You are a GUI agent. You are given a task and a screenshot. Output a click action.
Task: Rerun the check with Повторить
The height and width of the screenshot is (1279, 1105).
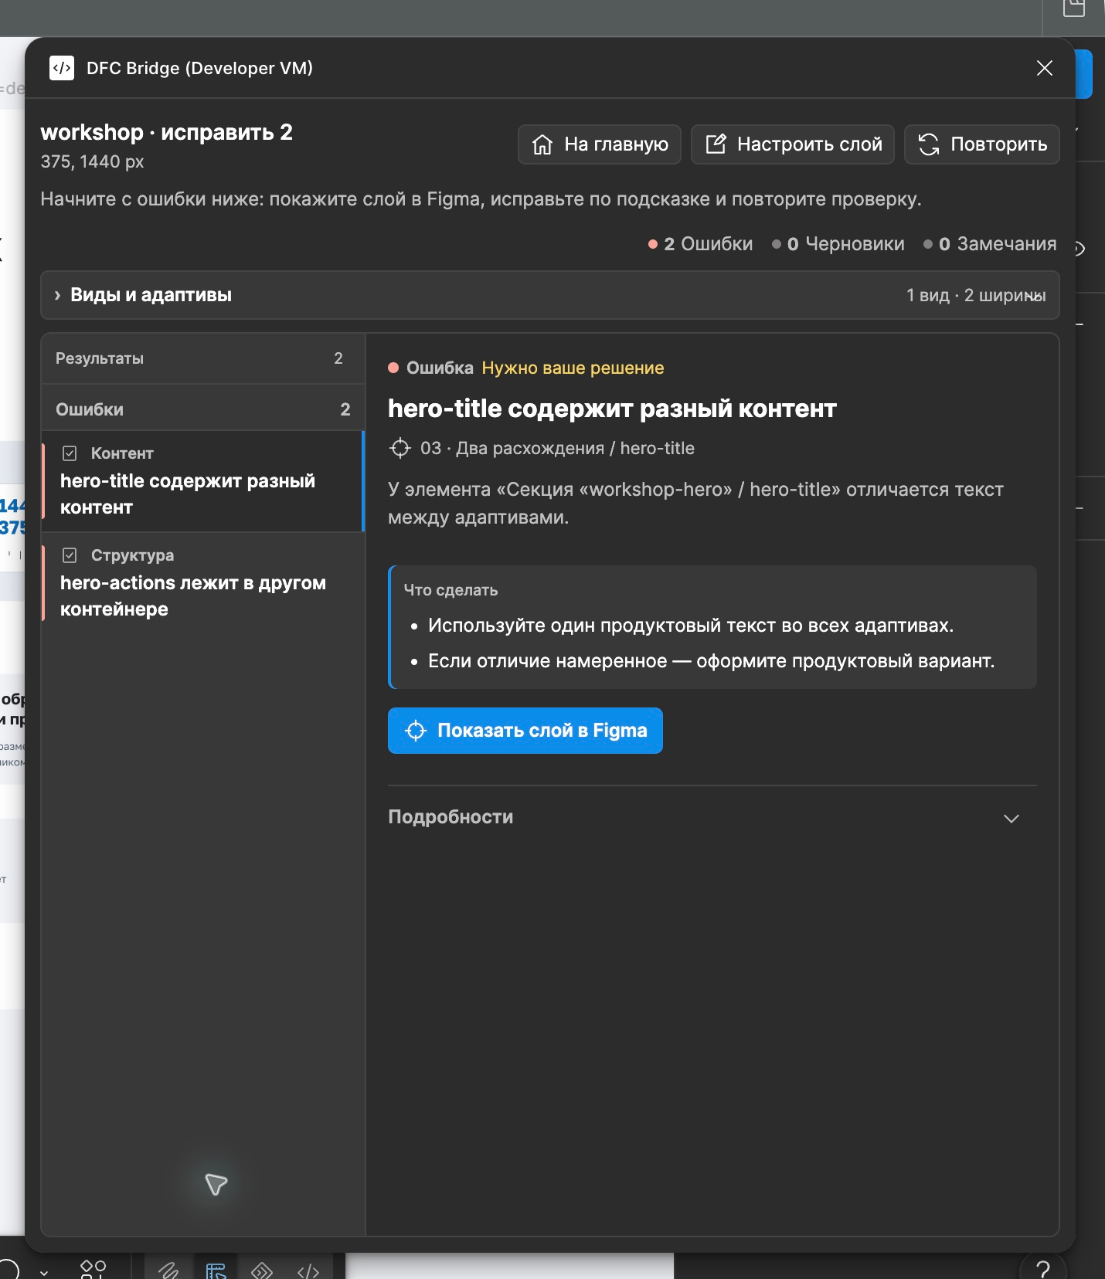pos(982,144)
